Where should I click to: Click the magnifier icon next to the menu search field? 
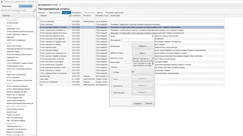(x=35, y=10)
